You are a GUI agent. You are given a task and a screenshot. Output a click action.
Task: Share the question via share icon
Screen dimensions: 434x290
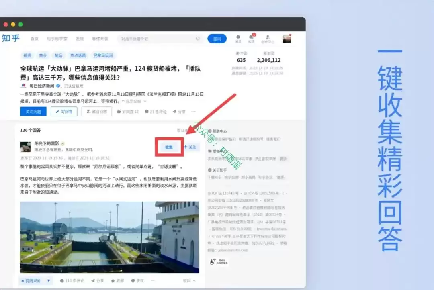179,112
